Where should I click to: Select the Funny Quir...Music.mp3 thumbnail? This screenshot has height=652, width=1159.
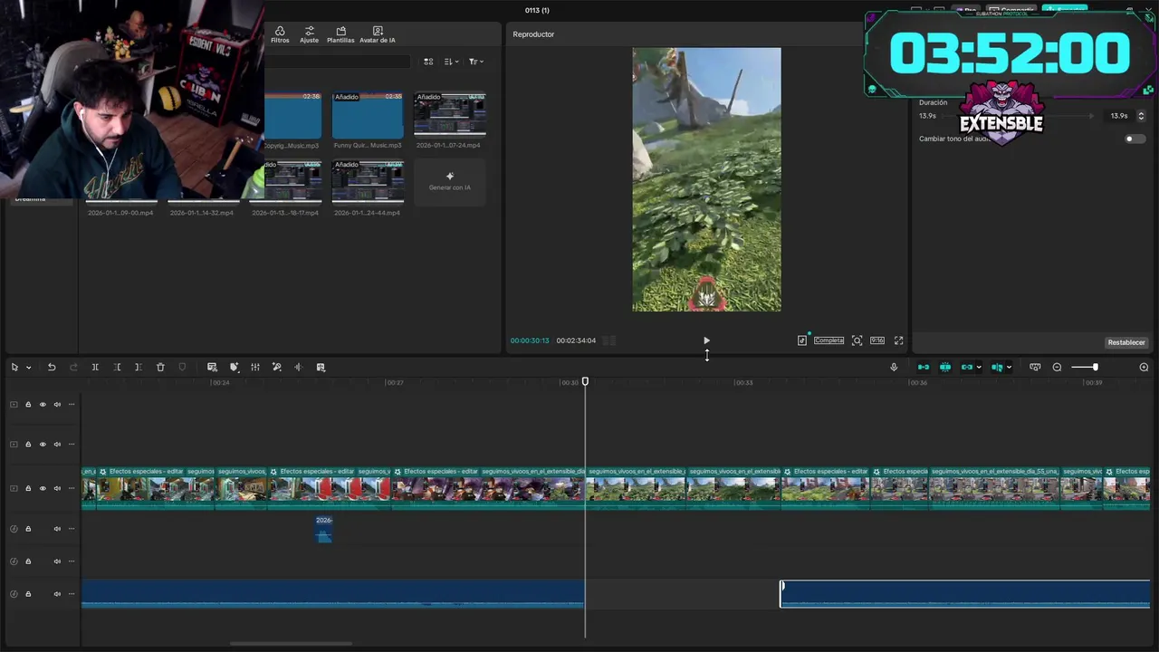coord(368,114)
